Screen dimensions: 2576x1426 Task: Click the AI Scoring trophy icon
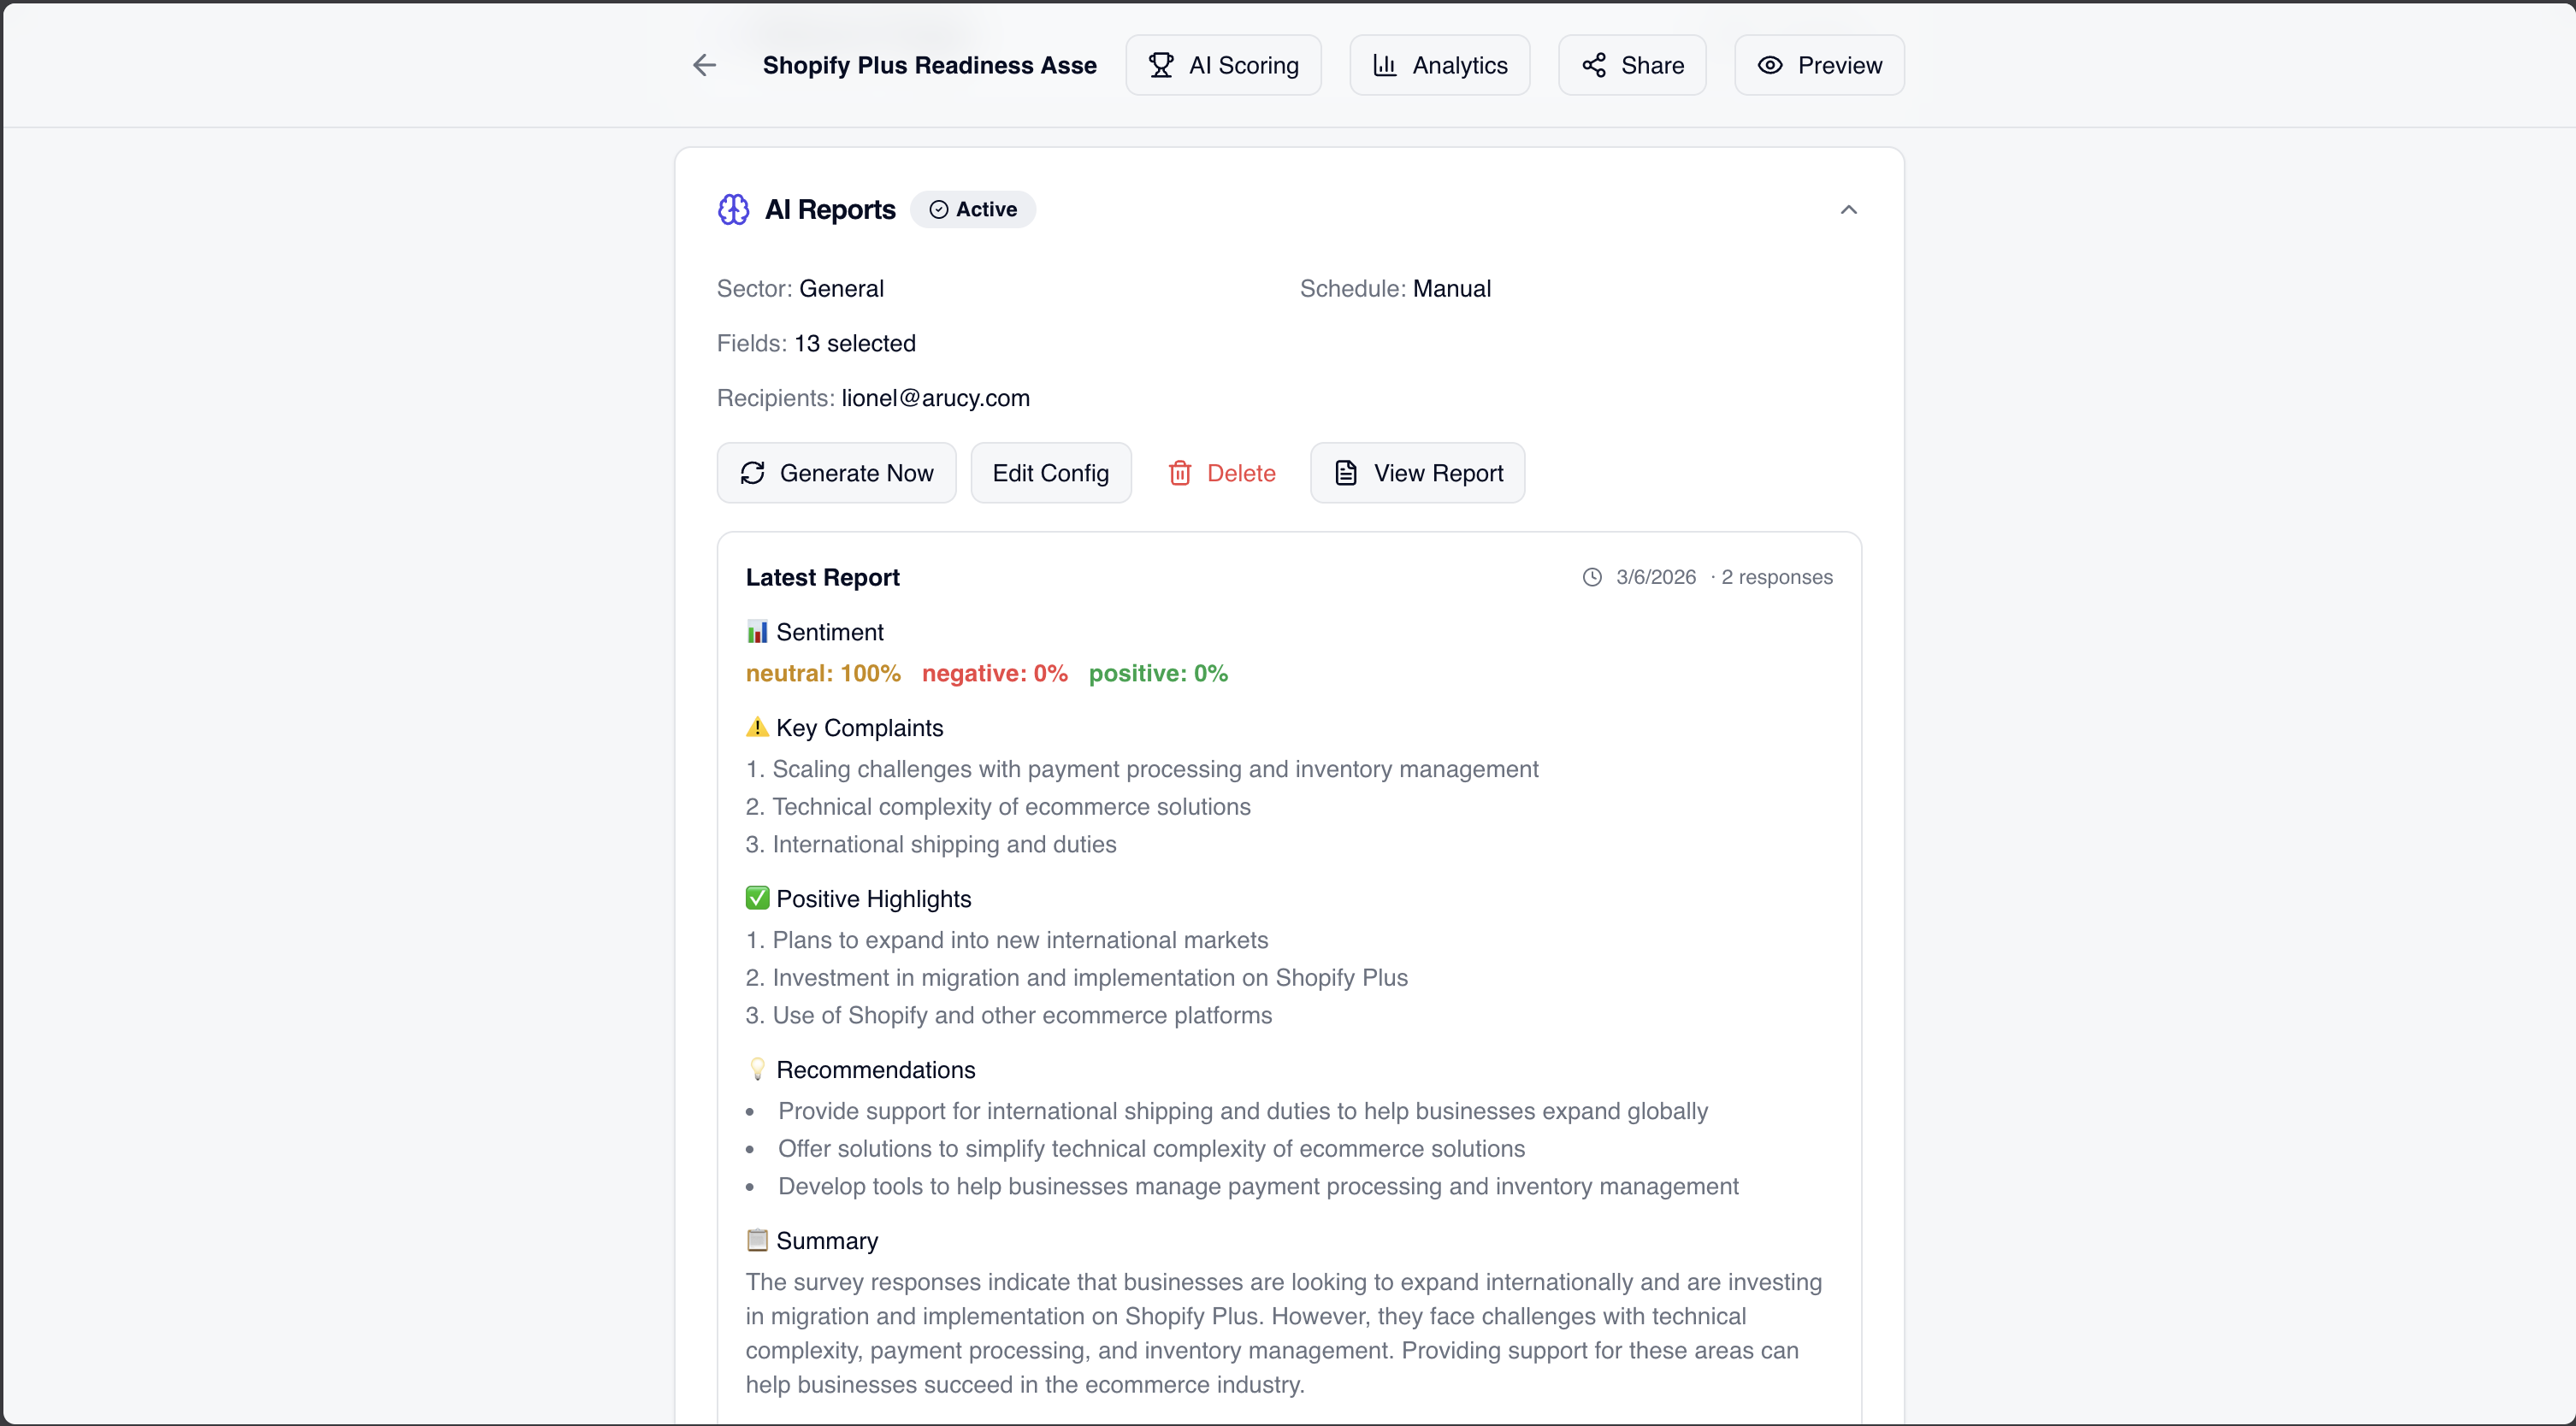pyautogui.click(x=1161, y=65)
